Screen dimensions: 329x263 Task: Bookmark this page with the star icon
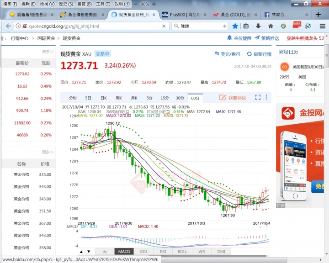(x=235, y=26)
